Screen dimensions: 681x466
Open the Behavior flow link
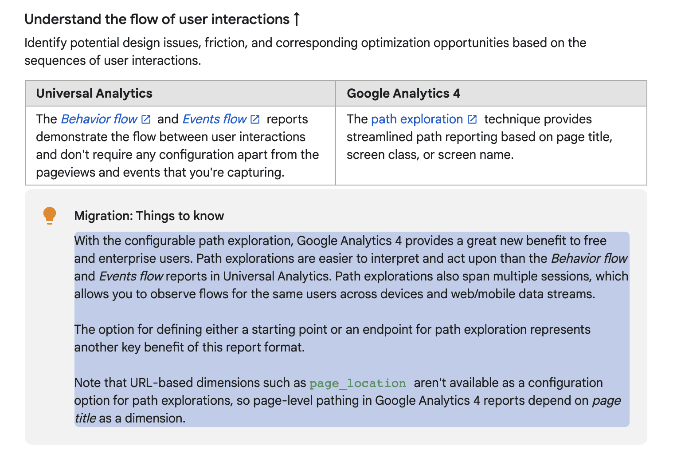pyautogui.click(x=99, y=119)
